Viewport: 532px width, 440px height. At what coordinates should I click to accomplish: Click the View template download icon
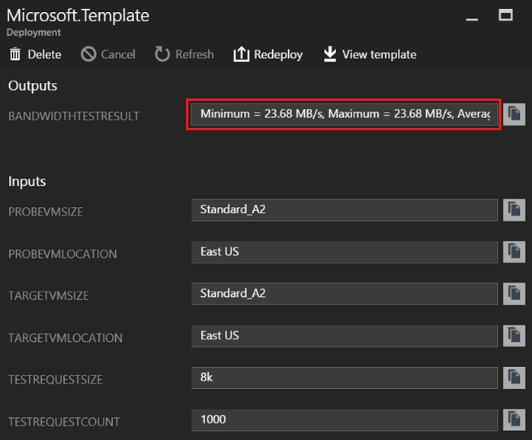coord(330,54)
